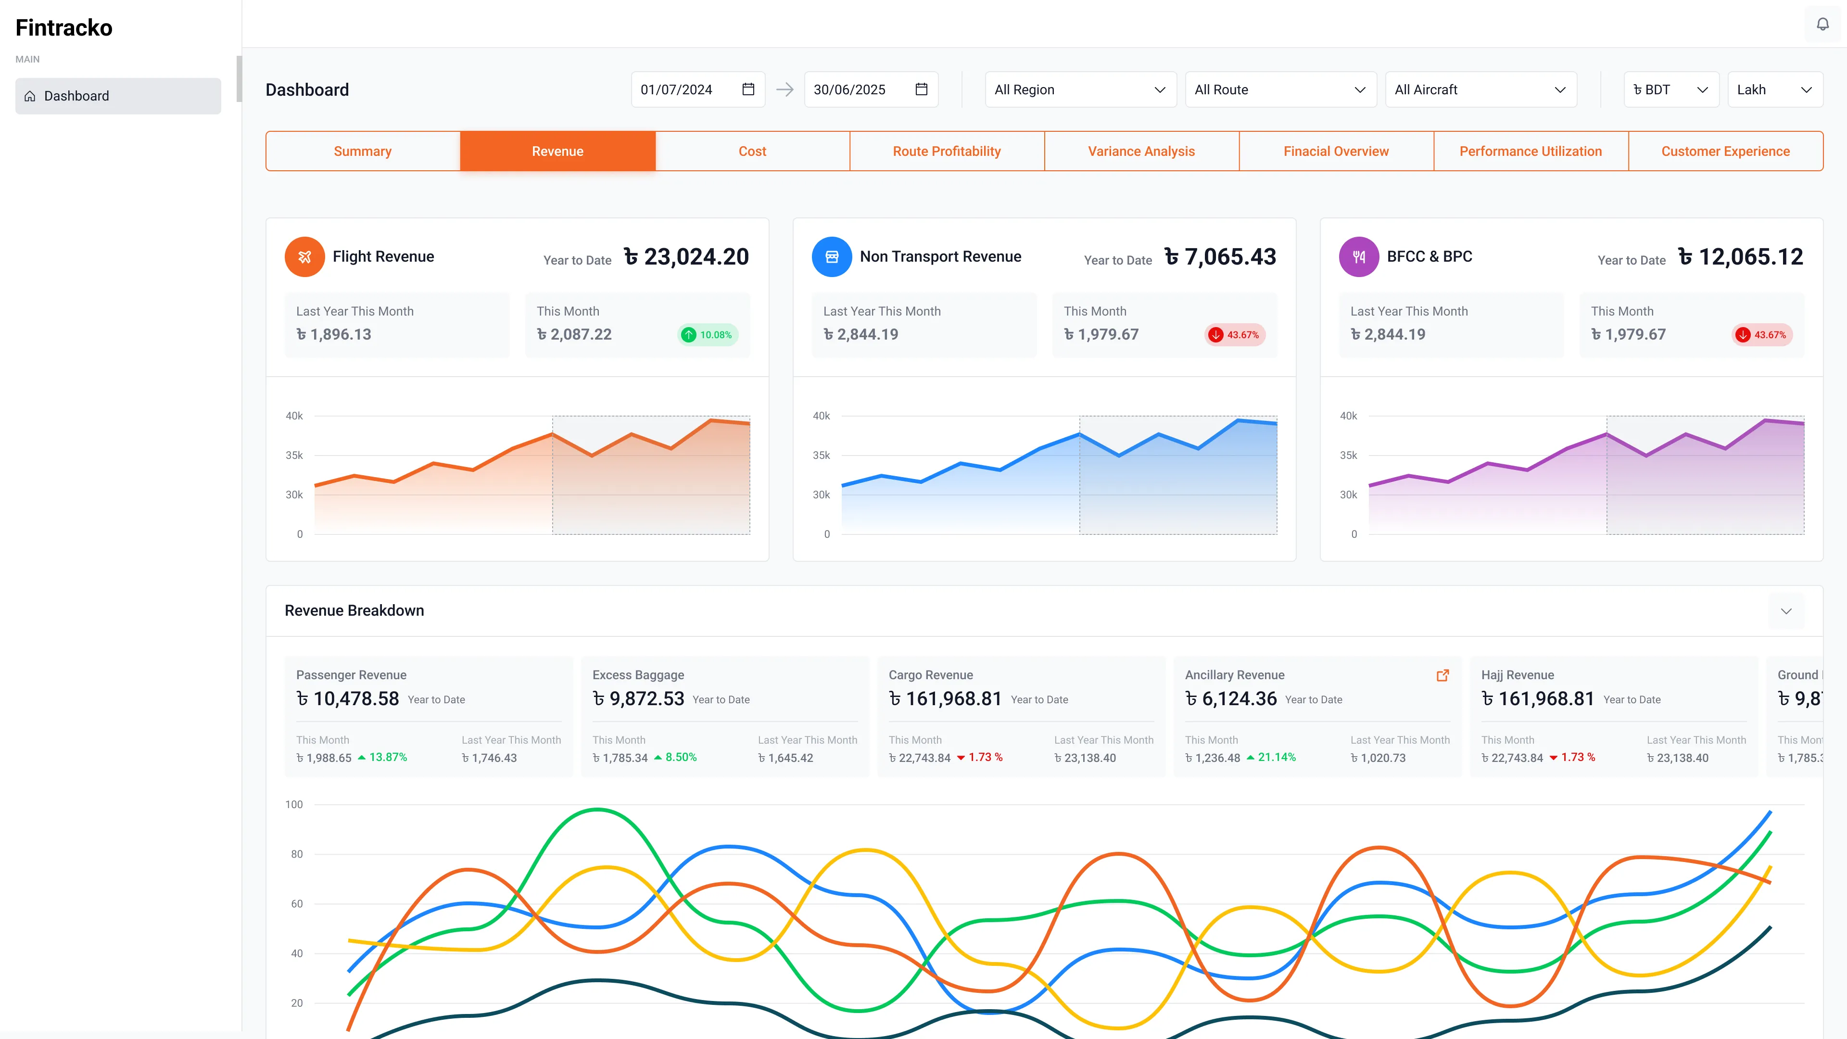The width and height of the screenshot is (1847, 1039).
Task: Click the sidebar vertical scrollbar
Action: [x=240, y=79]
